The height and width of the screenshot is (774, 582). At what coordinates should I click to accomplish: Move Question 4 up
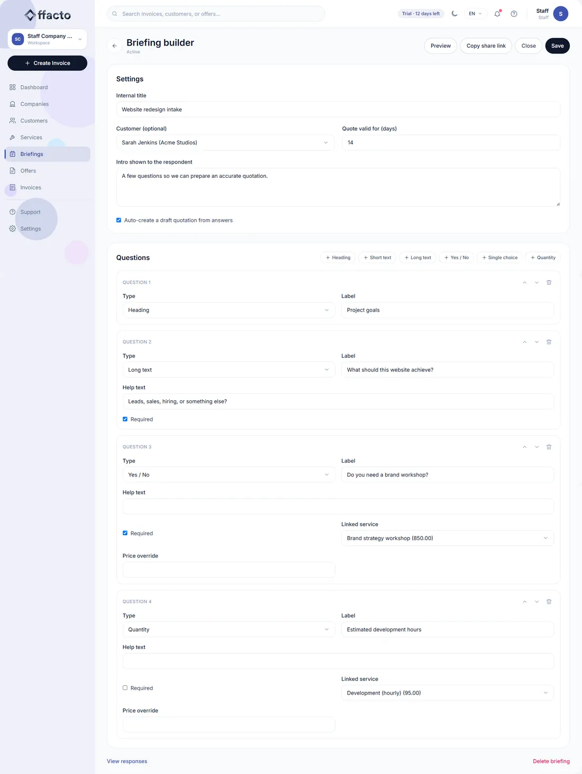point(524,602)
